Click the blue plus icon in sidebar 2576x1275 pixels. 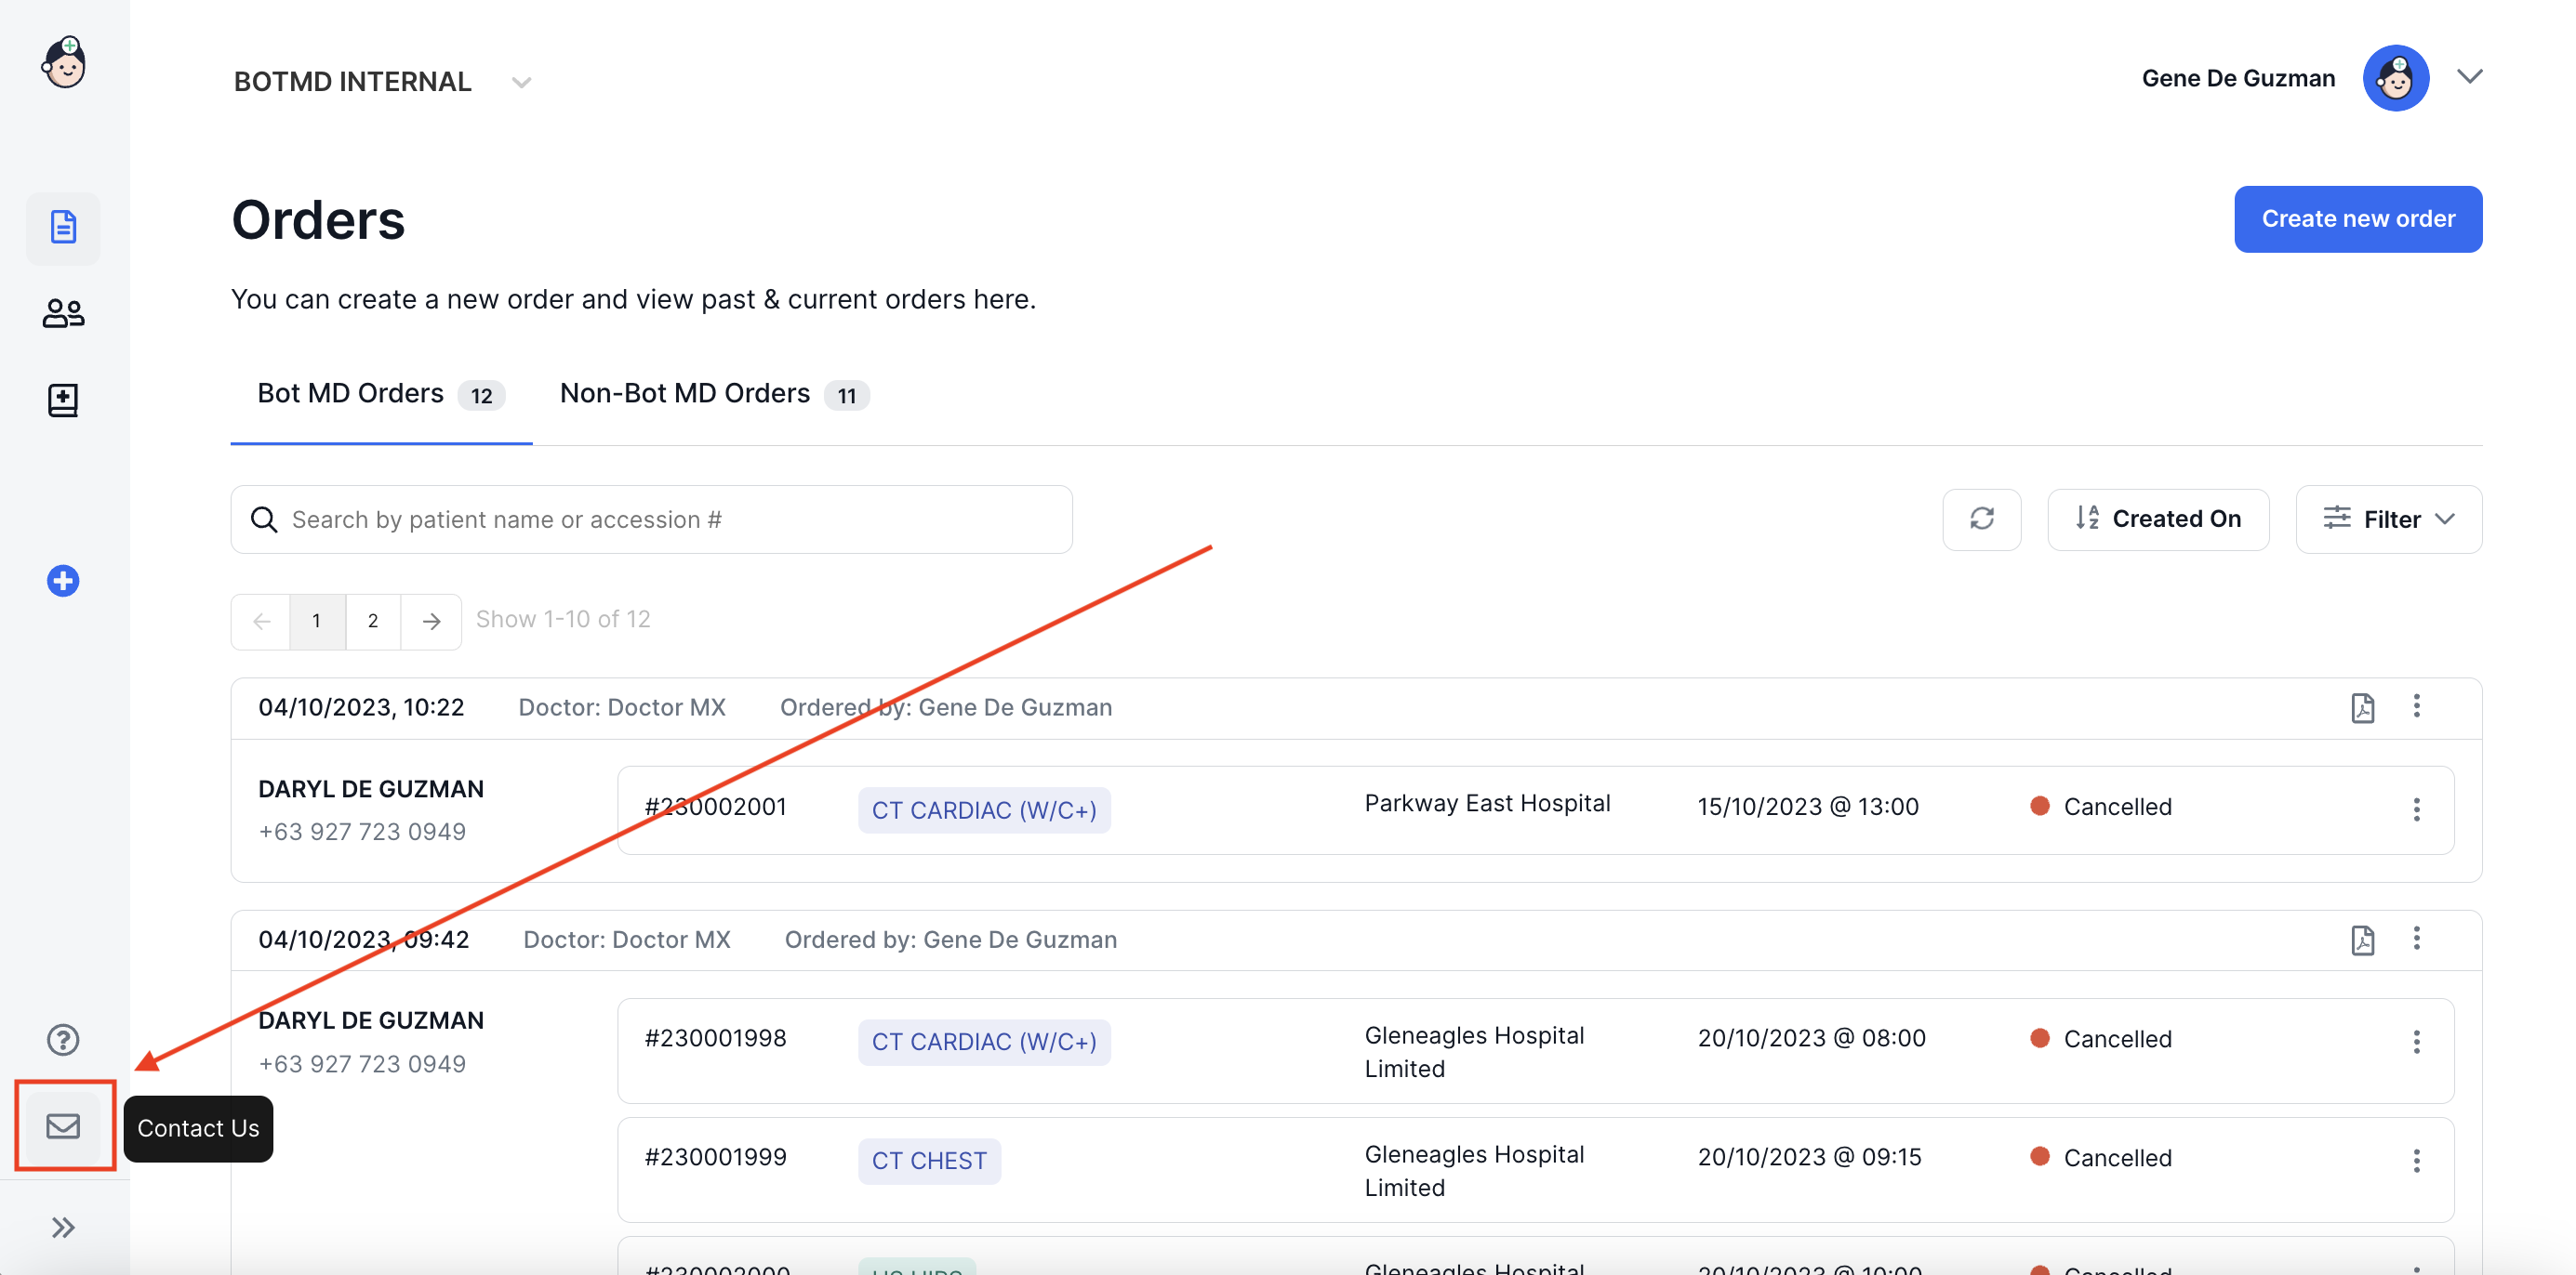(x=63, y=581)
